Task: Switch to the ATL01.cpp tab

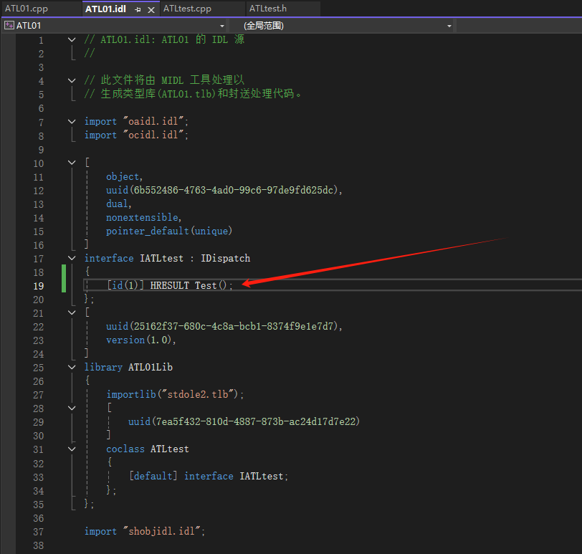Action: (x=27, y=9)
